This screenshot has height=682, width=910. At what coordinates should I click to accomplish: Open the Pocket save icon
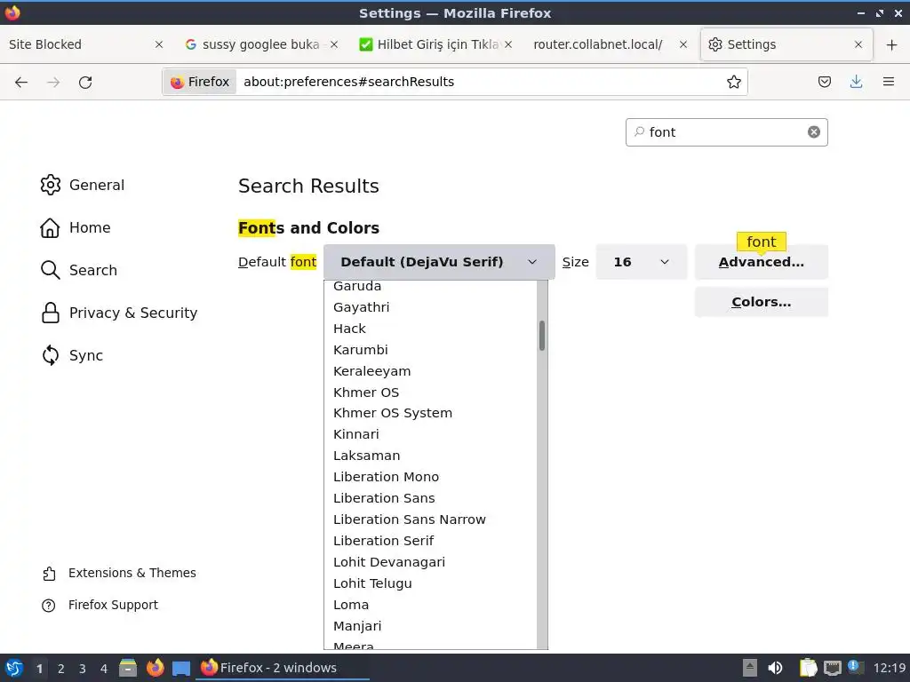(x=824, y=82)
